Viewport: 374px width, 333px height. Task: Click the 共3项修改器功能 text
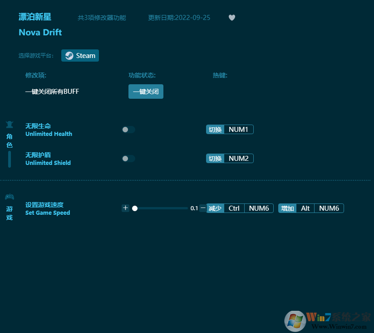point(102,18)
